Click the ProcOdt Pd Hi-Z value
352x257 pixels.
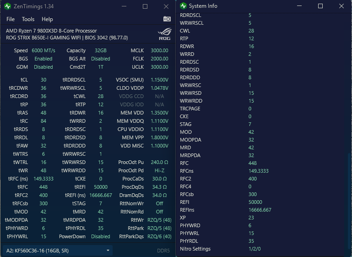(x=159, y=170)
